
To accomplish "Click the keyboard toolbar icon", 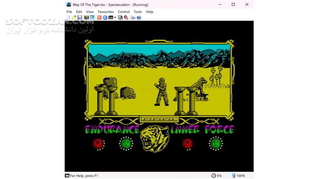I will point(111,18).
